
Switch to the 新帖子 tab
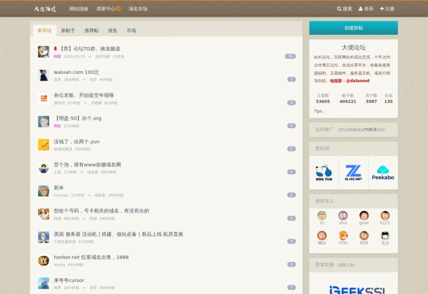[x=68, y=30]
